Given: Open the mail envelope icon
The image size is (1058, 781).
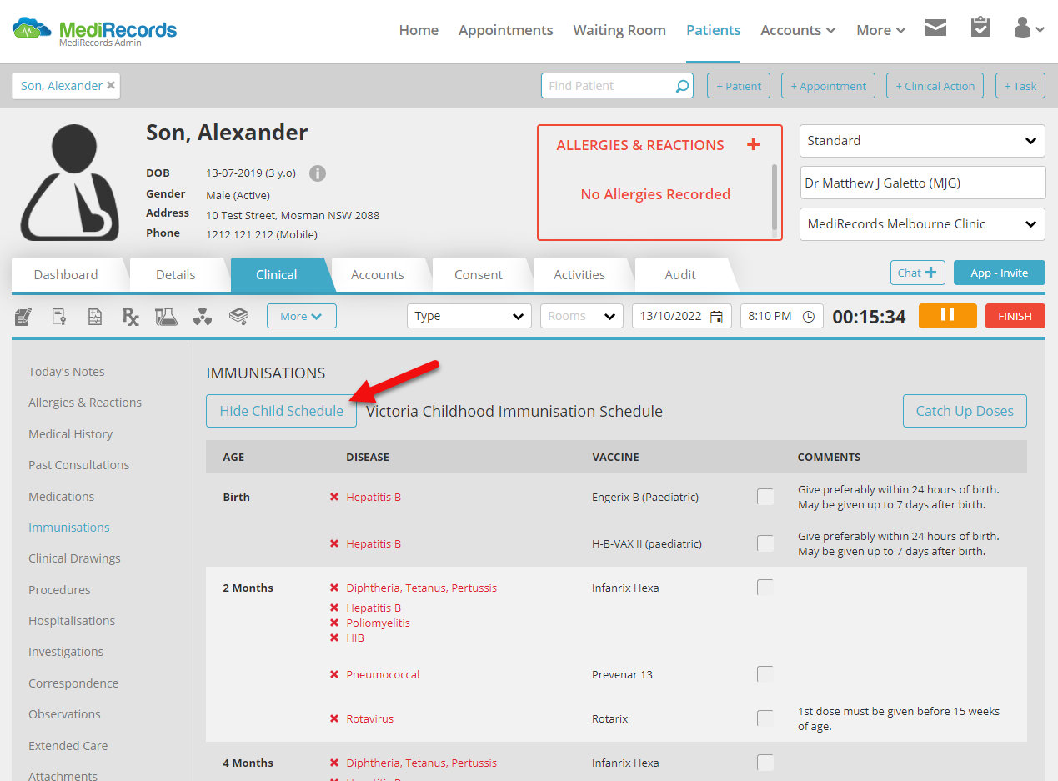Looking at the screenshot, I should 935,28.
